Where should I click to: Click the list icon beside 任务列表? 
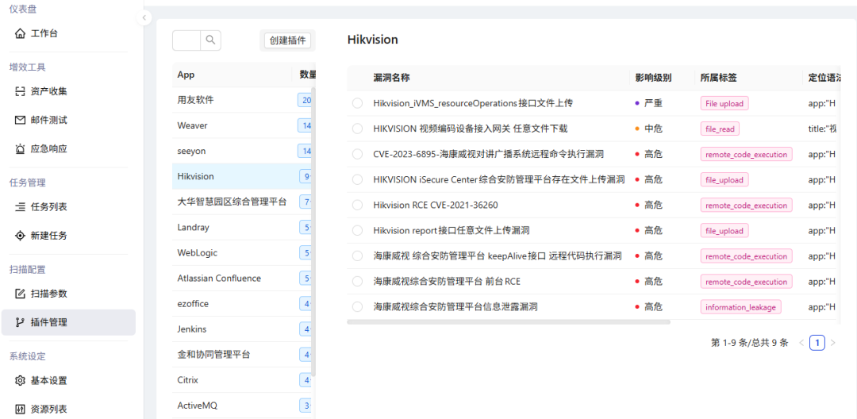click(20, 207)
